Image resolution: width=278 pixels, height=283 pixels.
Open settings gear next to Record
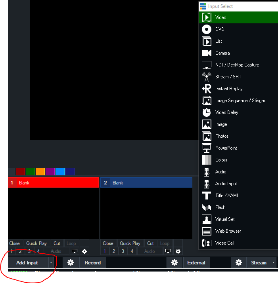click(x=71, y=262)
